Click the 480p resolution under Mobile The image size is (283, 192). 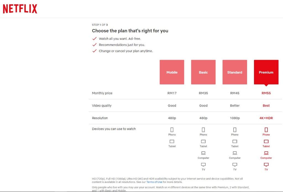[x=172, y=118]
